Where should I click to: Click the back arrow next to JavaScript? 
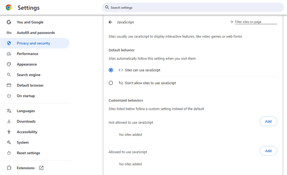point(110,22)
